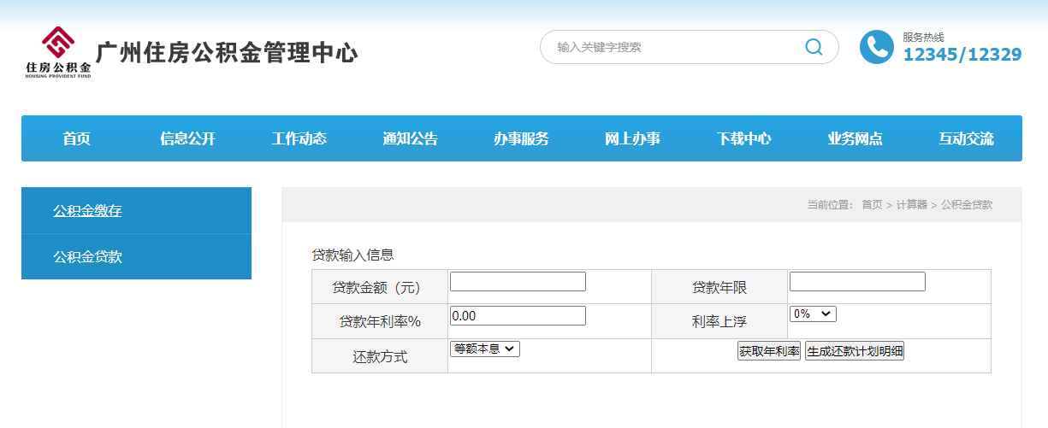Navigate to 办事服务 section
The width and height of the screenshot is (1048, 428).
(521, 138)
